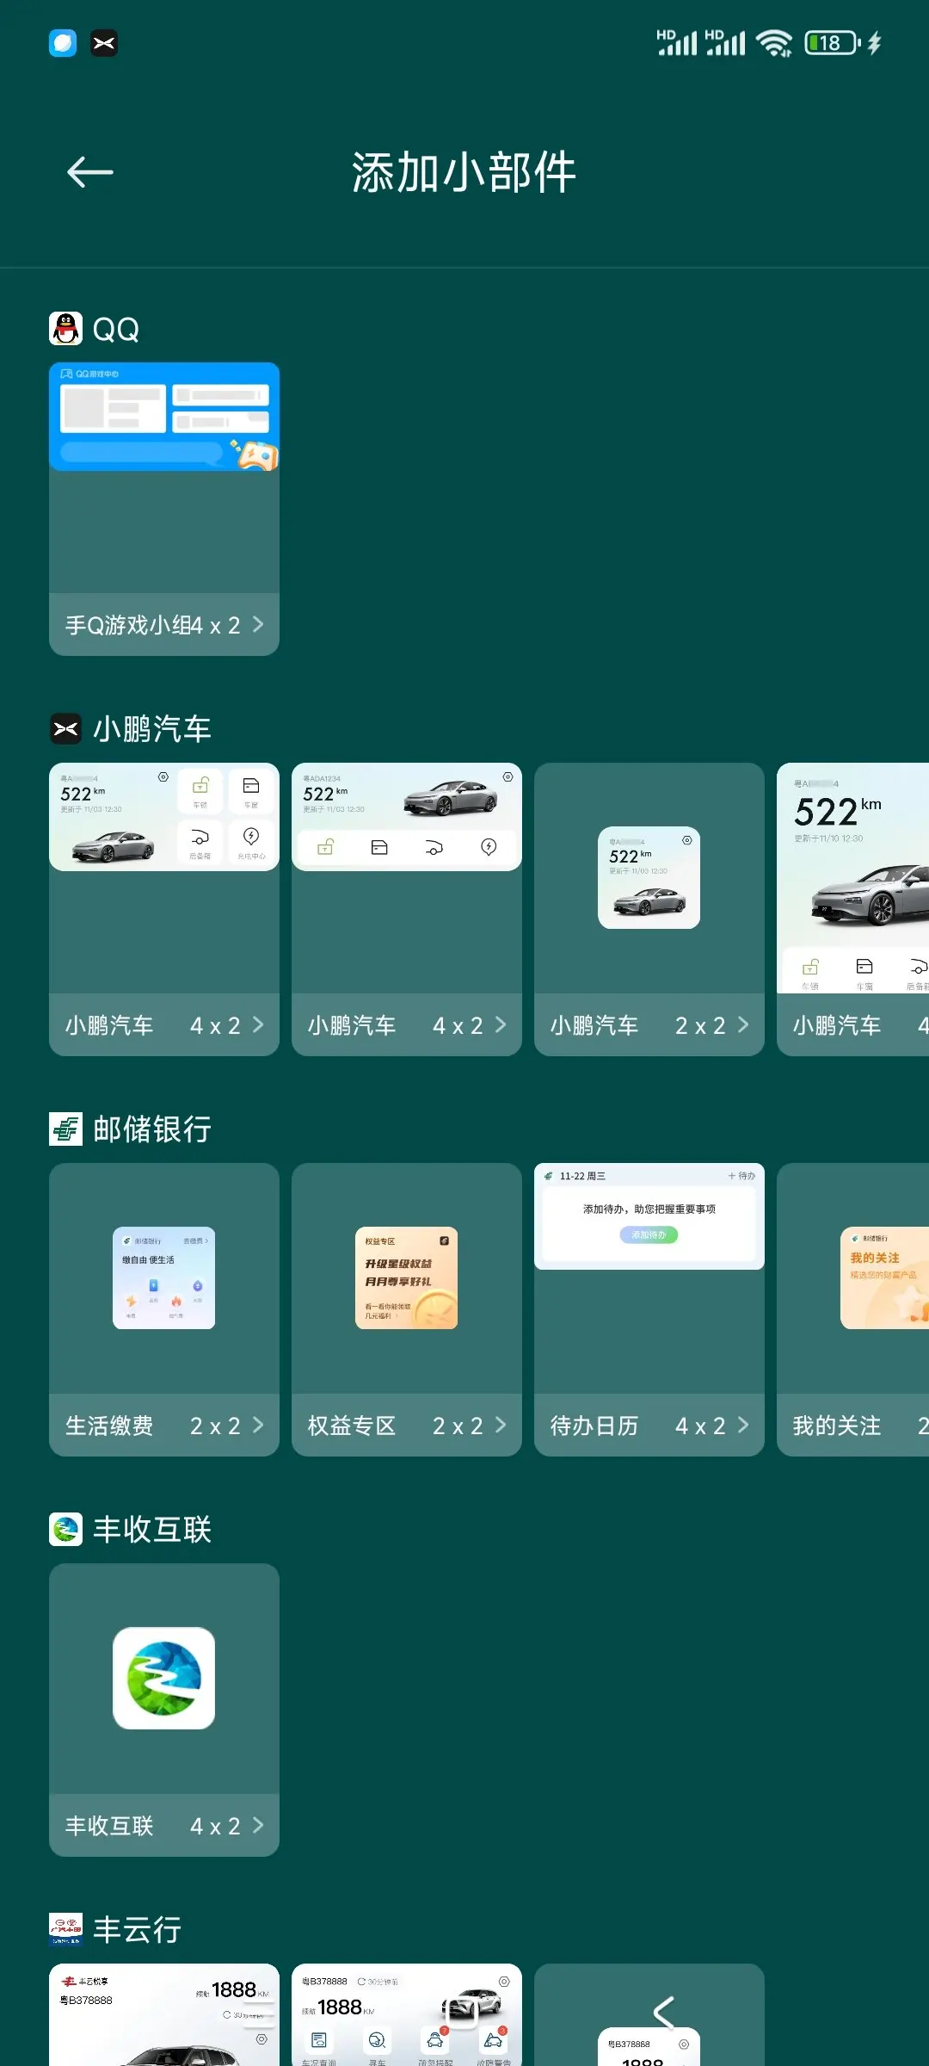Tap the Wi-Fi status icon
Image resolution: width=929 pixels, height=2066 pixels.
click(x=774, y=43)
